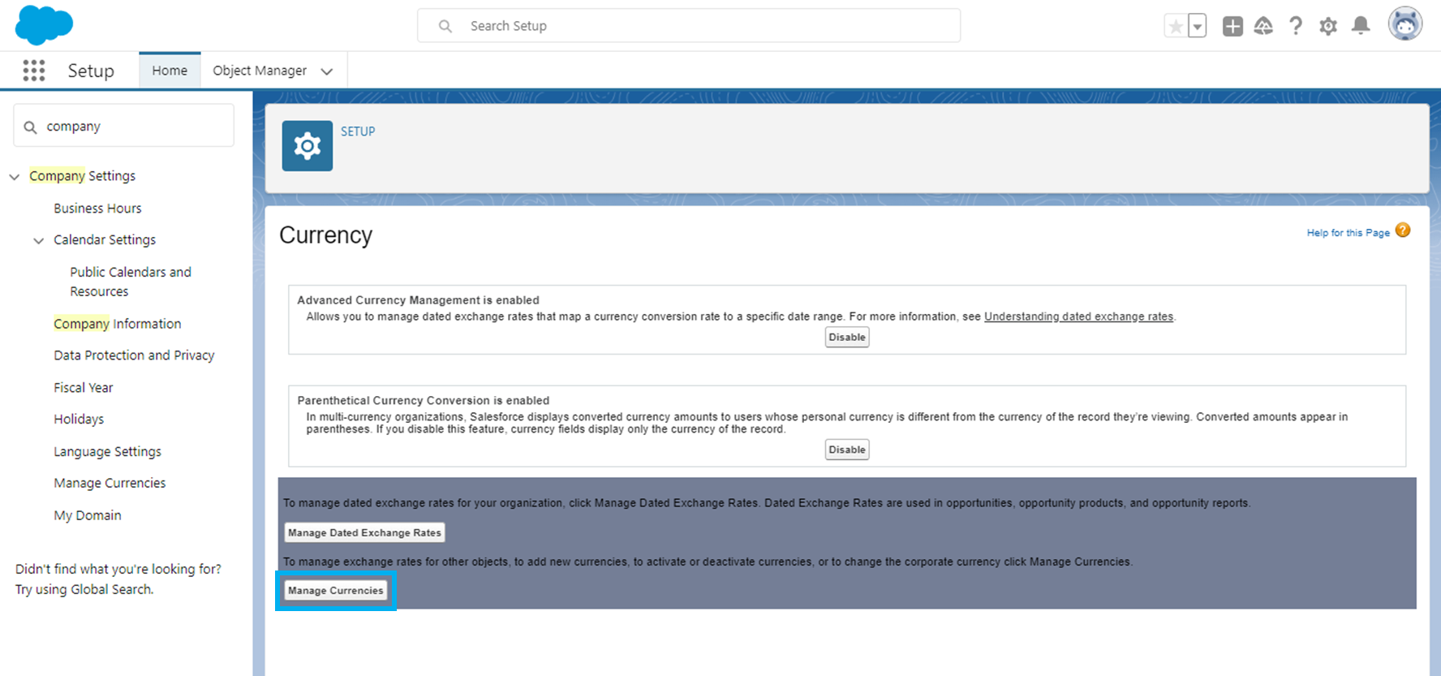The width and height of the screenshot is (1441, 676).
Task: Click the Quick Find box containing company
Action: 124,126
